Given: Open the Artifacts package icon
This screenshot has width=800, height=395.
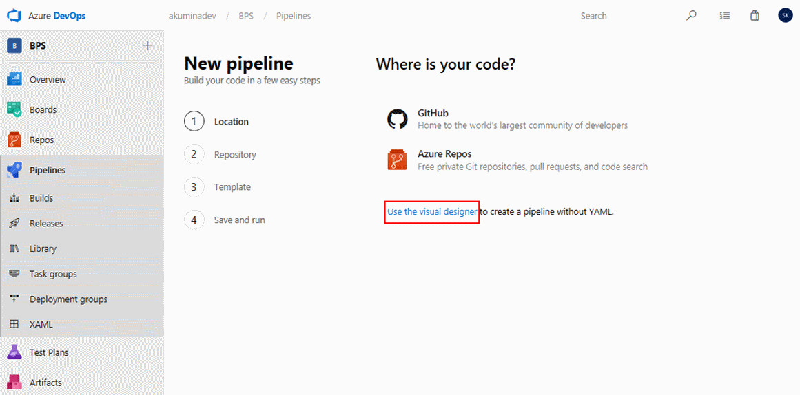Looking at the screenshot, I should [14, 382].
